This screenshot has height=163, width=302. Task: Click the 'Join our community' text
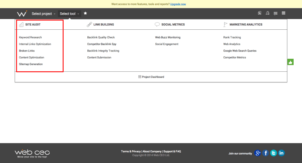pyautogui.click(x=240, y=153)
